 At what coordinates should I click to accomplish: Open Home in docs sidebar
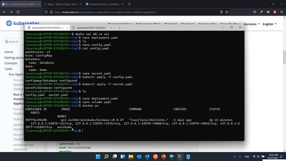pyautogui.click(x=8, y=52)
